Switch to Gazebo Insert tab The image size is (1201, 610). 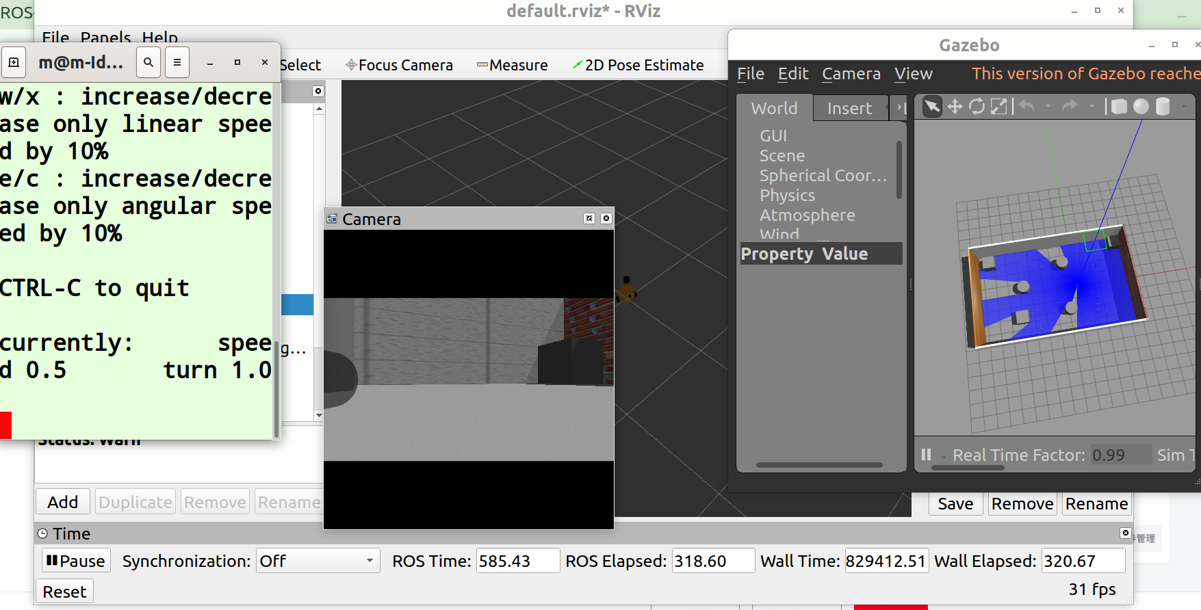pos(849,108)
